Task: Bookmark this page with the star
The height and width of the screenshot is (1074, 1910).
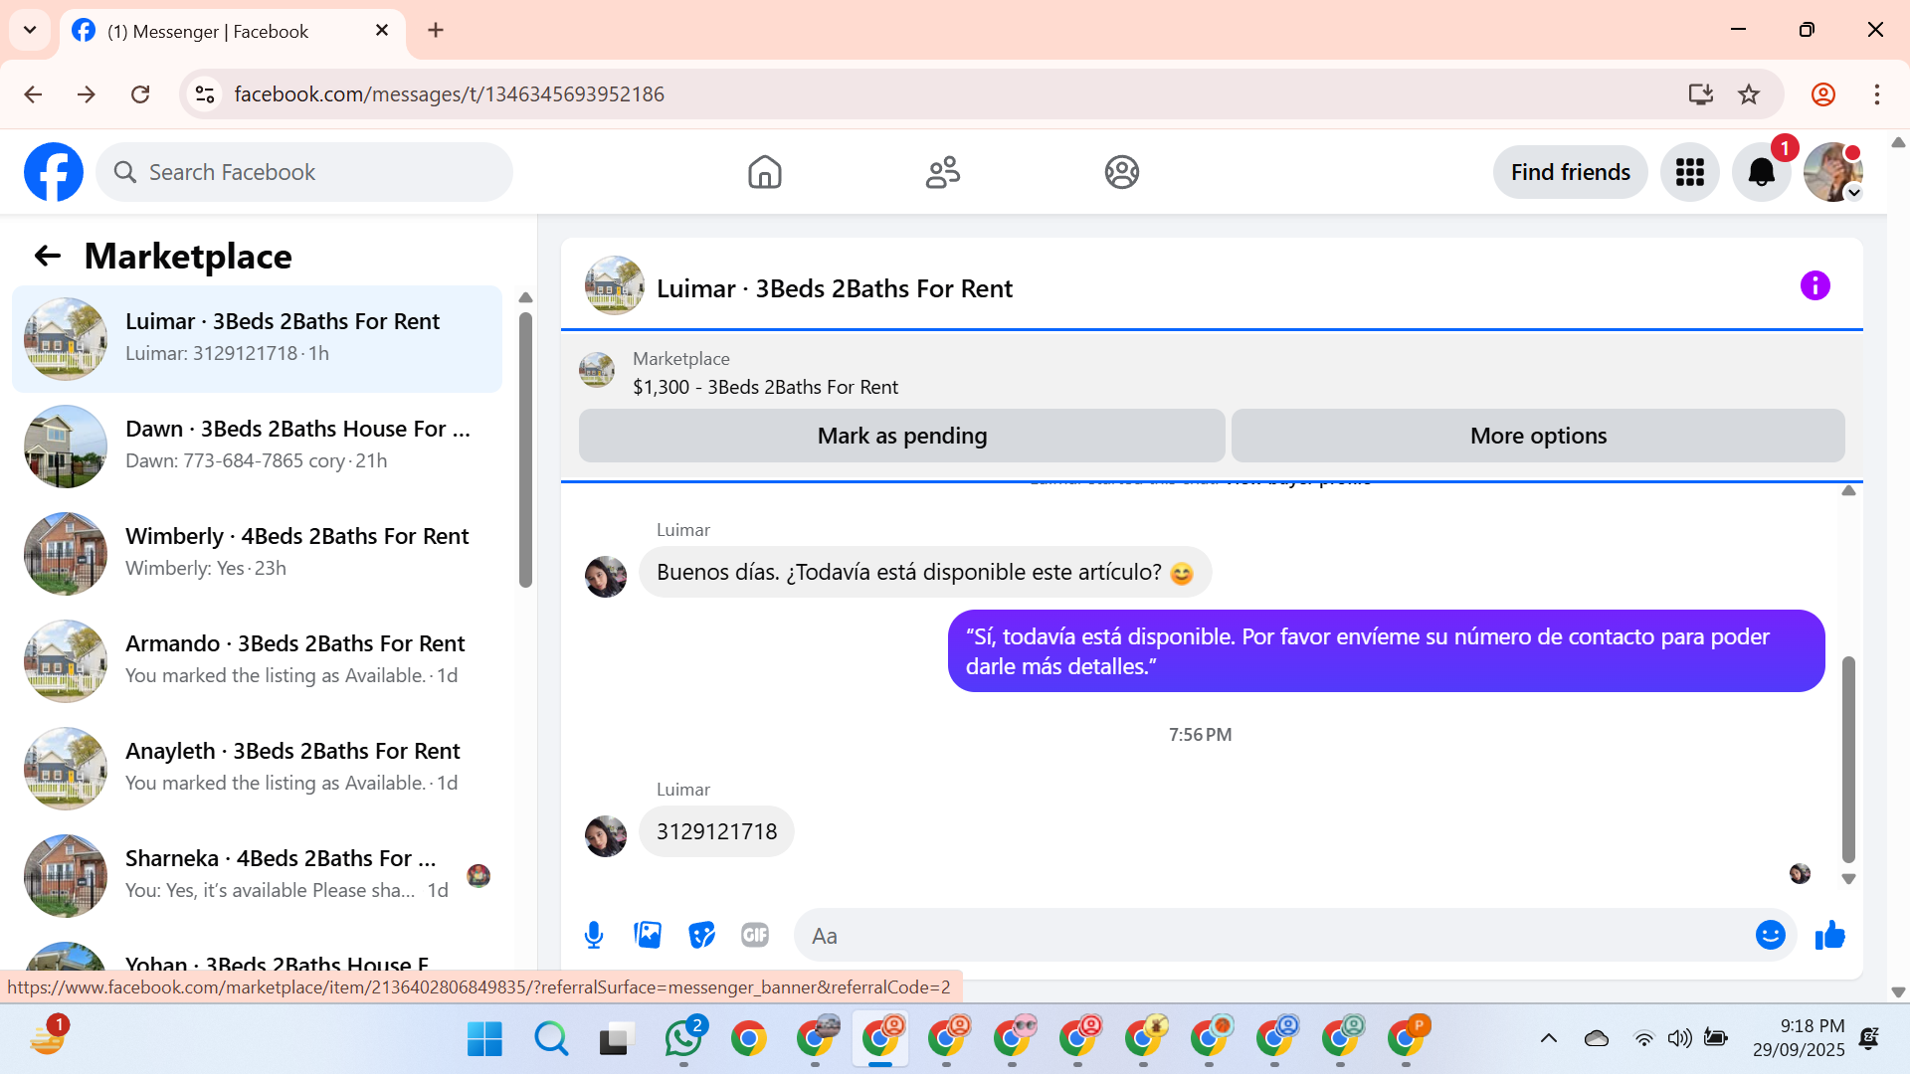Action: tap(1749, 94)
